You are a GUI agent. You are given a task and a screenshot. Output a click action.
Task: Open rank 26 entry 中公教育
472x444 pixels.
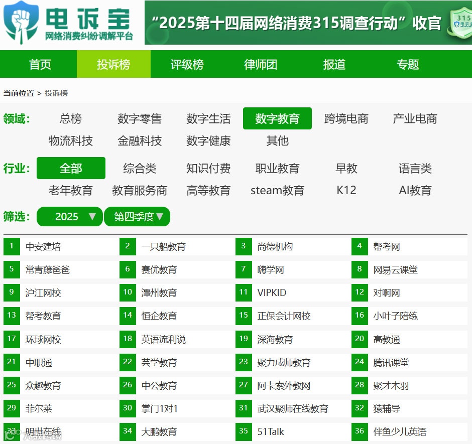[159, 385]
